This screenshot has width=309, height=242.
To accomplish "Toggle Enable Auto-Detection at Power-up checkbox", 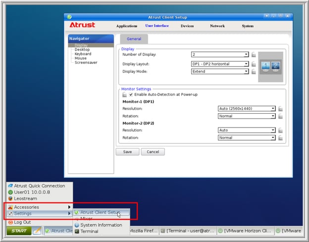I will 131,94.
